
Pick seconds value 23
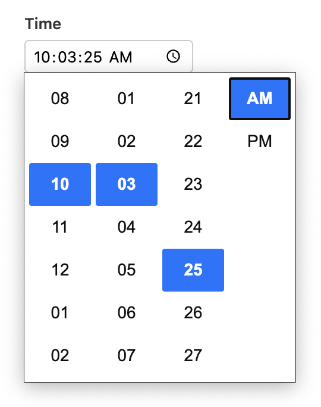point(193,184)
